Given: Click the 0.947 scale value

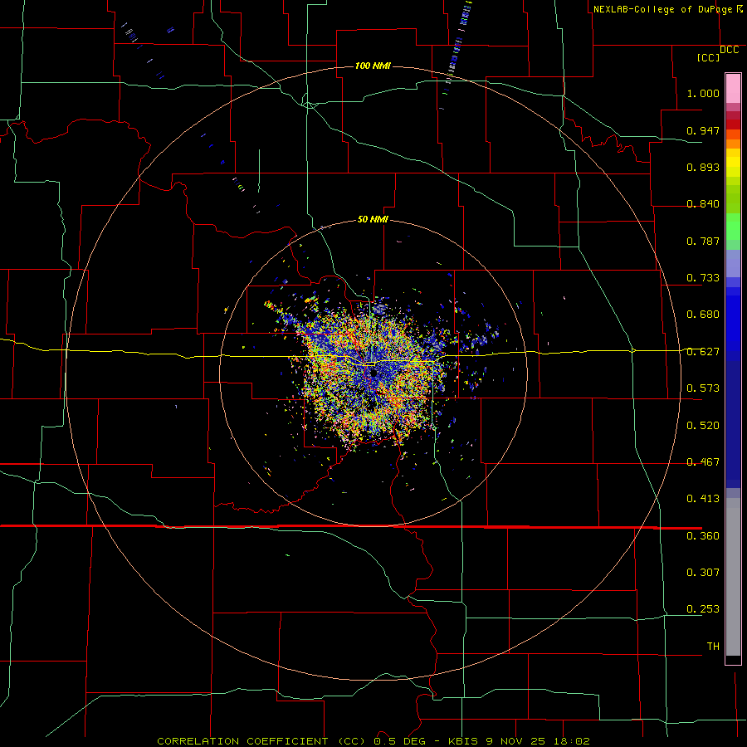Looking at the screenshot, I should [703, 130].
